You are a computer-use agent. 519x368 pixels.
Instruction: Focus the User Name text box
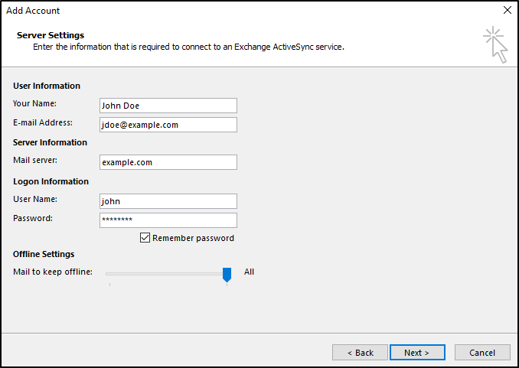tap(168, 201)
